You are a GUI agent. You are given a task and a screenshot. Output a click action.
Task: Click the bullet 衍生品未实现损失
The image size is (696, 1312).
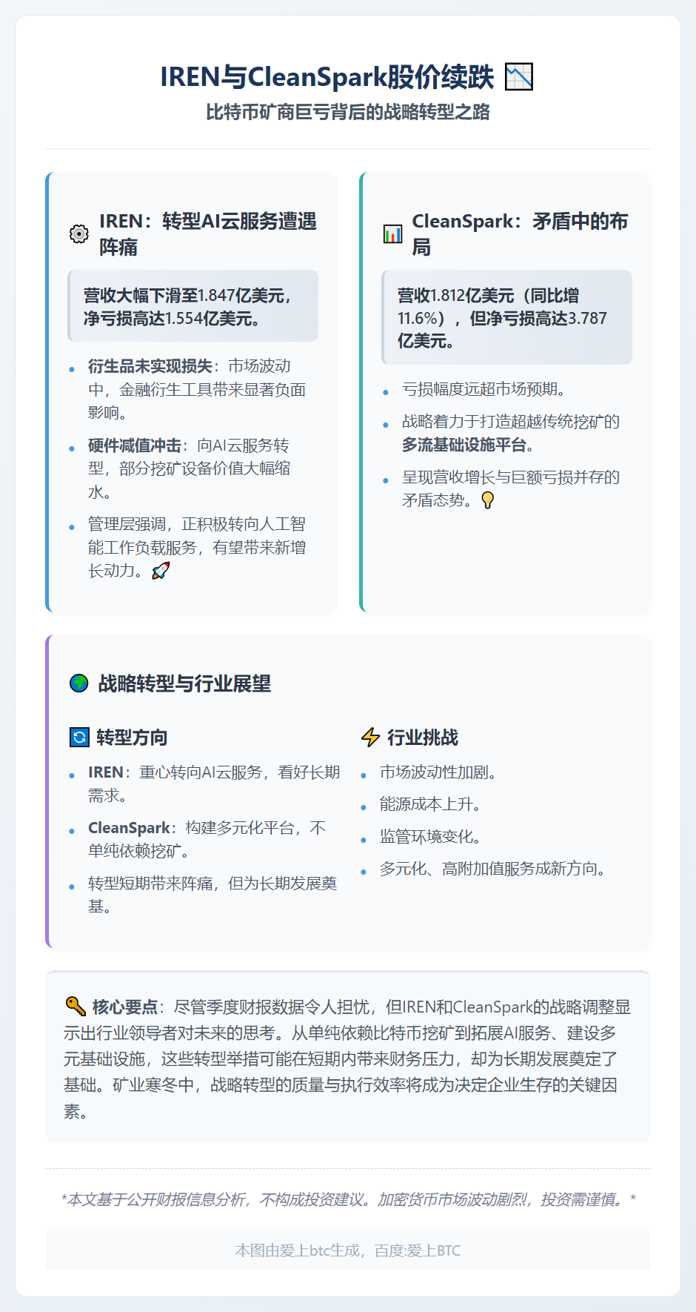point(197,389)
